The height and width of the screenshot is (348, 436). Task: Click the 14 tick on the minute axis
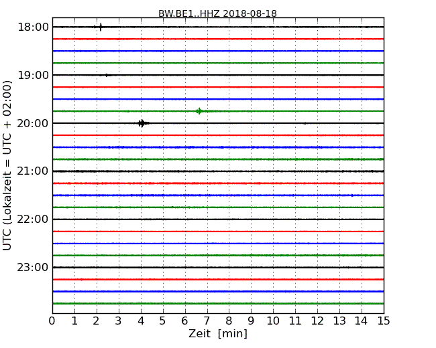click(x=362, y=321)
